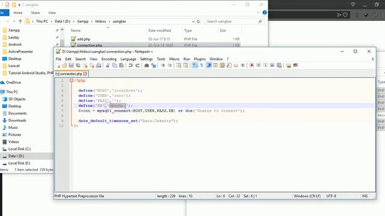
Task: Click the Open file toolbar icon
Action: (64, 65)
